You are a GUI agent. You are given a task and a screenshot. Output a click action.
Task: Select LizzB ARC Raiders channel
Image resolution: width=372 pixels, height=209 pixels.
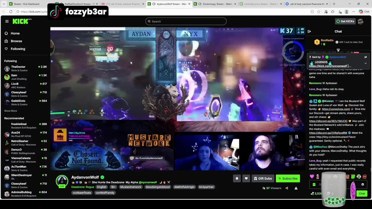coord(25,85)
